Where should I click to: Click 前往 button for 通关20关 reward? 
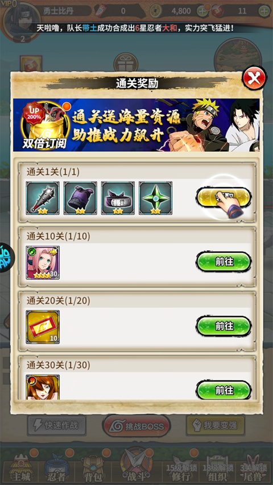(x=224, y=326)
